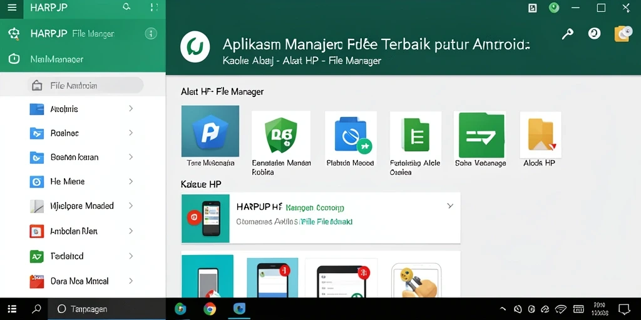
Task: Open the blue Edge-like taskbar icon
Action: click(239, 309)
